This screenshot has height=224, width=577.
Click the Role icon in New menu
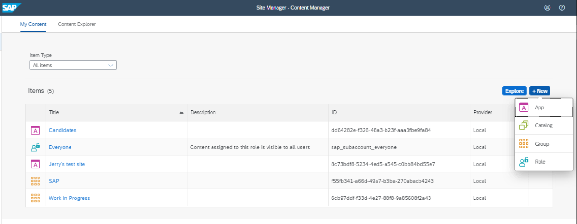[524, 162]
